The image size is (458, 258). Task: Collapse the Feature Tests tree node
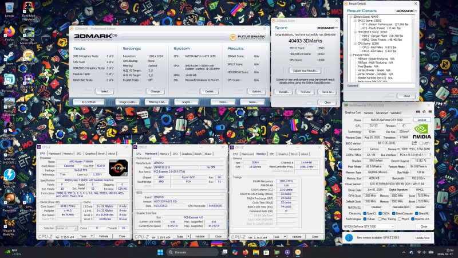pos(351,55)
